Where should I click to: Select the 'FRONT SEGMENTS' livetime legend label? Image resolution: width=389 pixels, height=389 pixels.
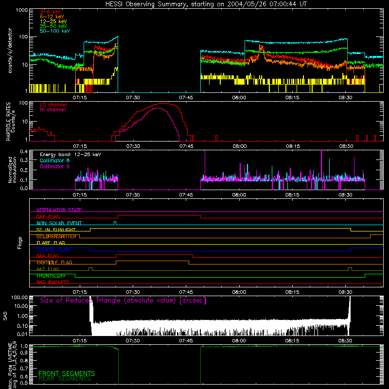tap(67, 373)
